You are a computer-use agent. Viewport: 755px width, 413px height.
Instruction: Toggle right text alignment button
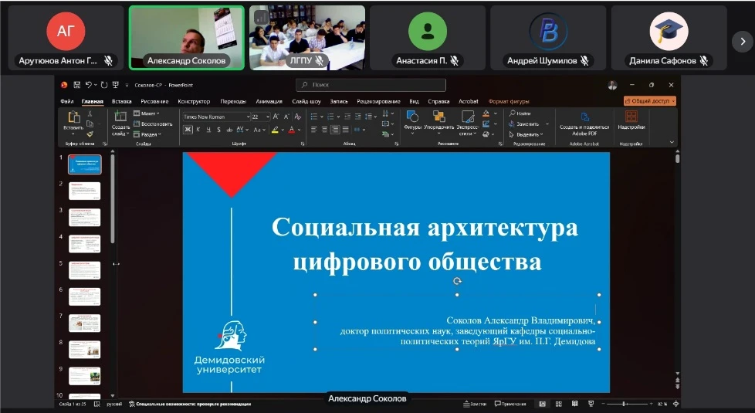334,130
